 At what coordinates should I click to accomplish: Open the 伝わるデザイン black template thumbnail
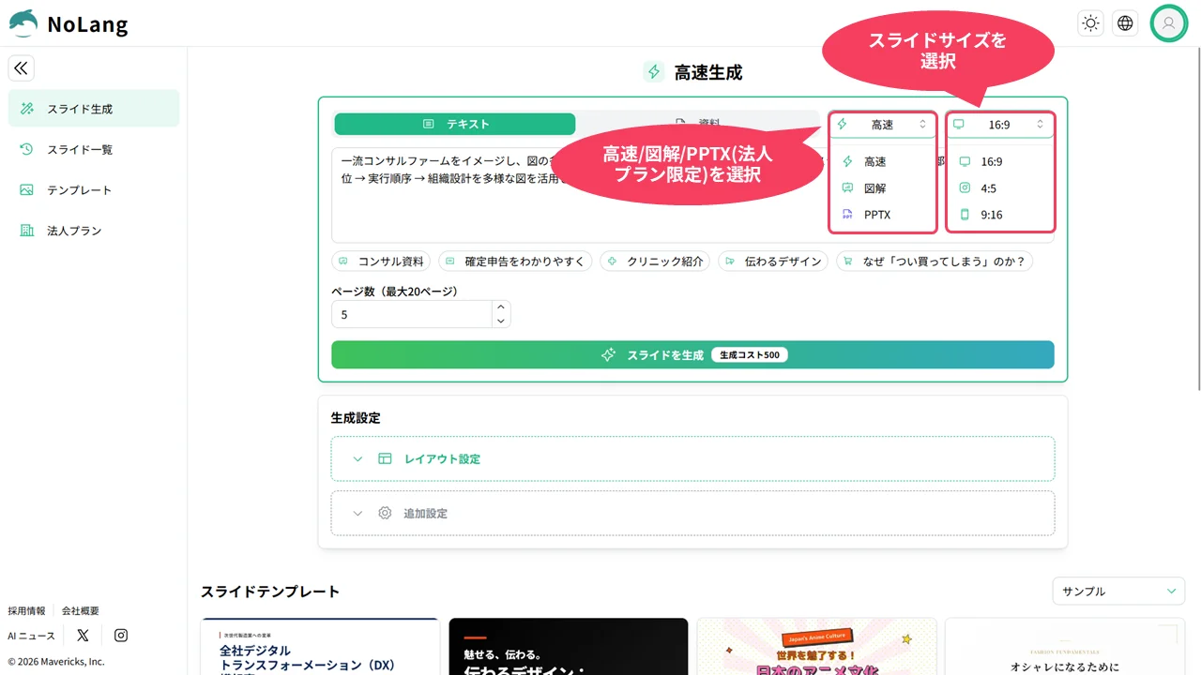point(568,646)
